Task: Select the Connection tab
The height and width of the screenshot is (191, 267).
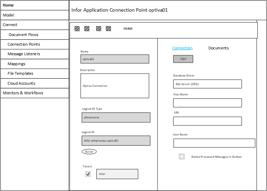Action: (182, 48)
